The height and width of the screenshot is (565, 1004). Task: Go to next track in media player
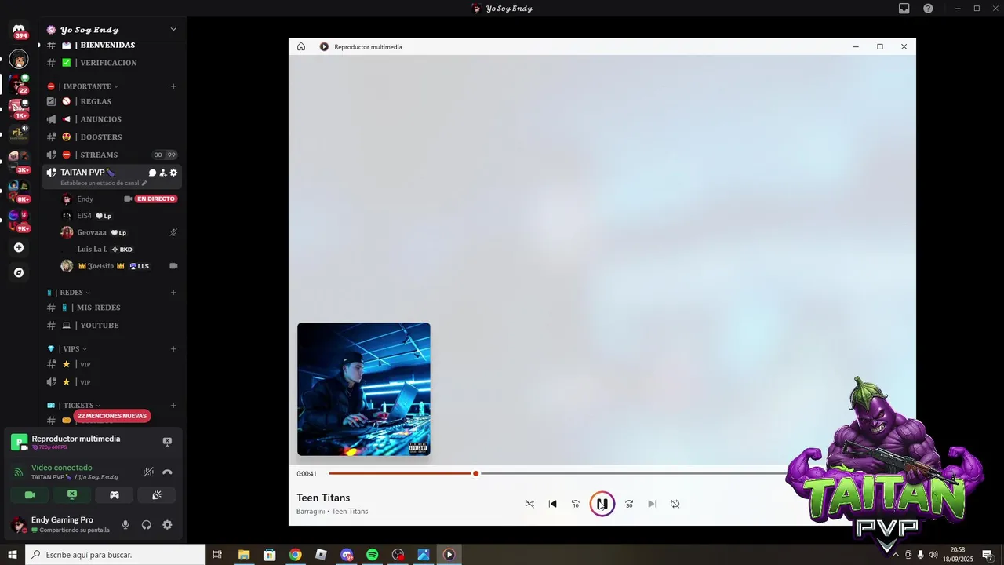[x=652, y=504]
